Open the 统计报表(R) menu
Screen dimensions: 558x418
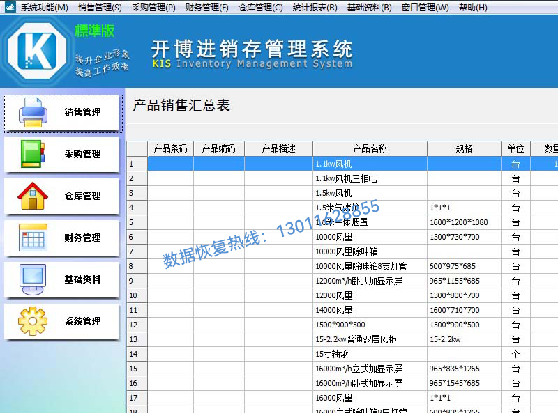315,8
